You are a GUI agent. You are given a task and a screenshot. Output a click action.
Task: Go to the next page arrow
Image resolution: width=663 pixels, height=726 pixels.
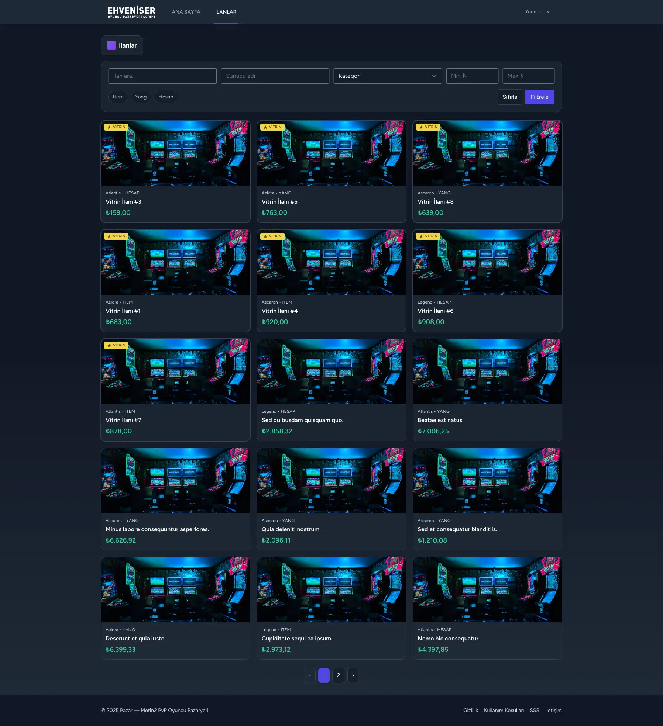[353, 675]
